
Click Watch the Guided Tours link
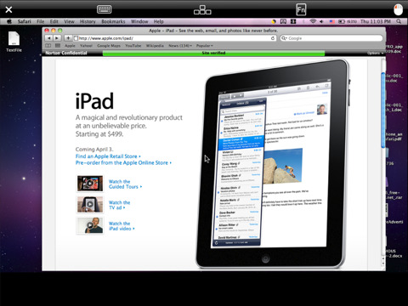point(125,184)
